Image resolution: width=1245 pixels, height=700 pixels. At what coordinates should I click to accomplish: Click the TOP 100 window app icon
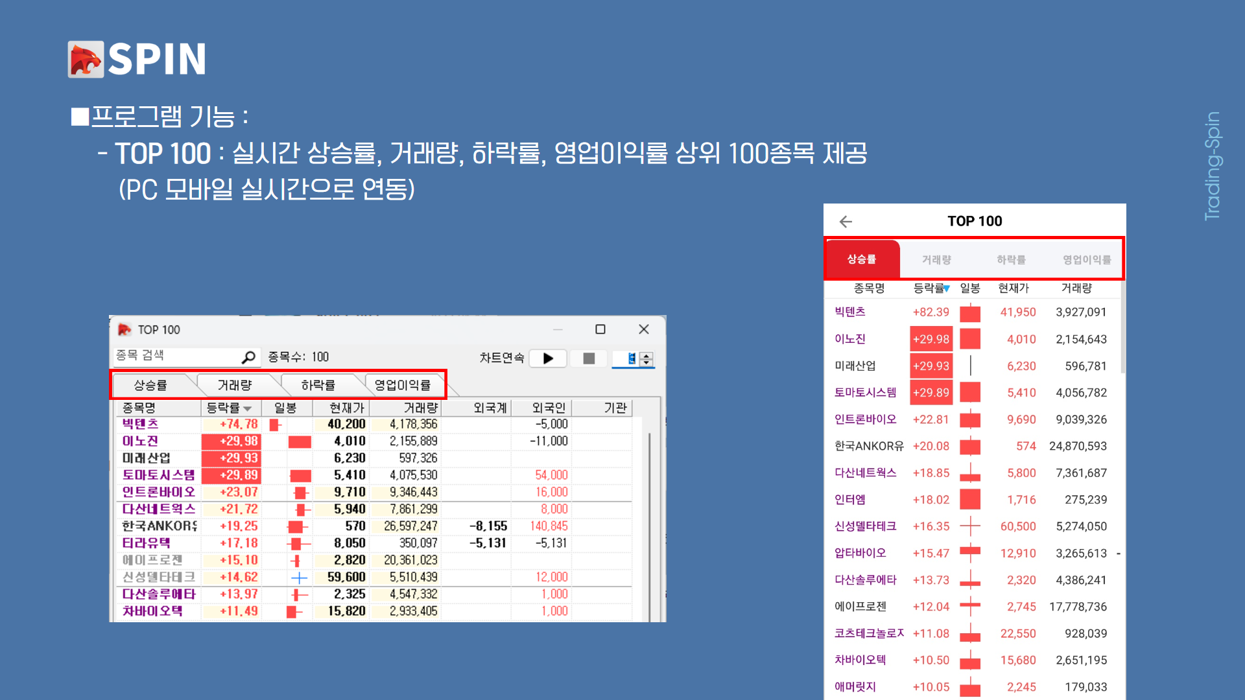click(124, 329)
